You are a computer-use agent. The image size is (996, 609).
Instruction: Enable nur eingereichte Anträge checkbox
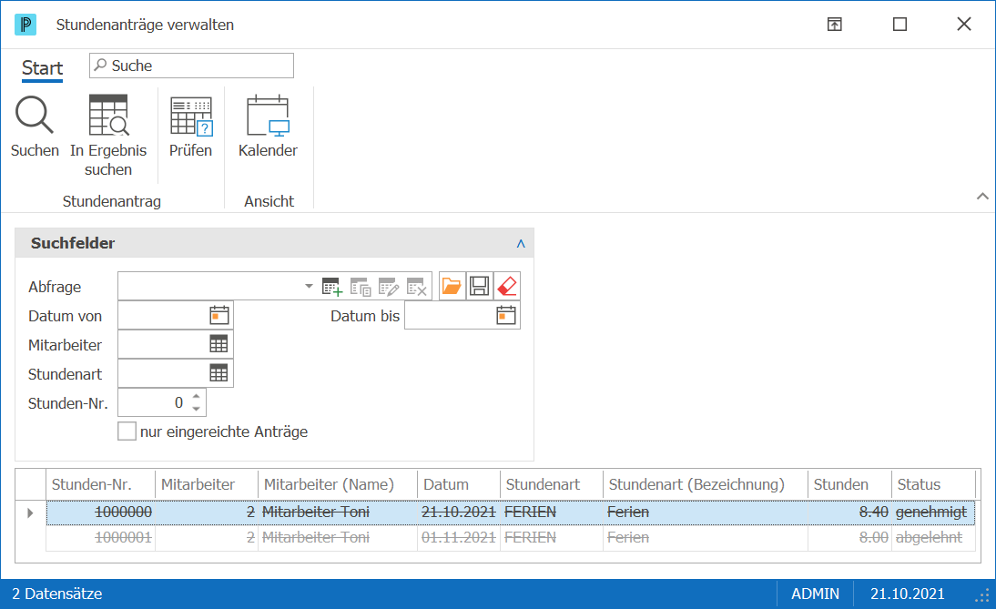pyautogui.click(x=127, y=431)
